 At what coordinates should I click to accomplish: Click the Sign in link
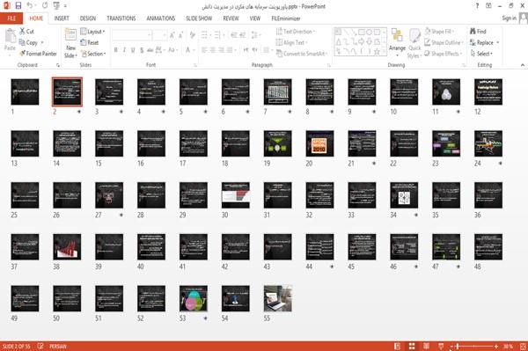tap(509, 18)
